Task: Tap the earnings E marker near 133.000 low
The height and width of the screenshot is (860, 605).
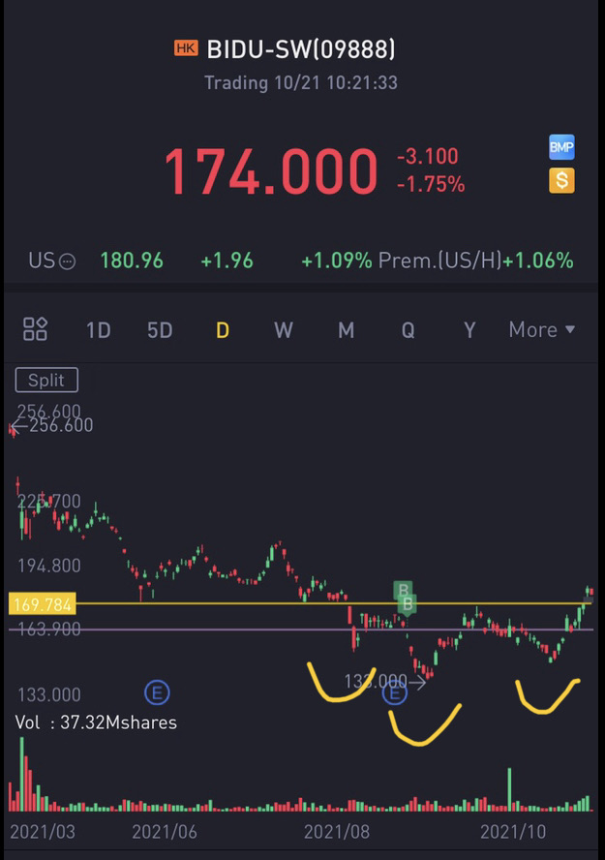Action: (x=395, y=694)
